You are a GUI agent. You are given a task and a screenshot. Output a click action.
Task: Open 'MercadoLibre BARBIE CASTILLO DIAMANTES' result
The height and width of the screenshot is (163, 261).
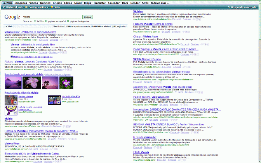(177, 109)
